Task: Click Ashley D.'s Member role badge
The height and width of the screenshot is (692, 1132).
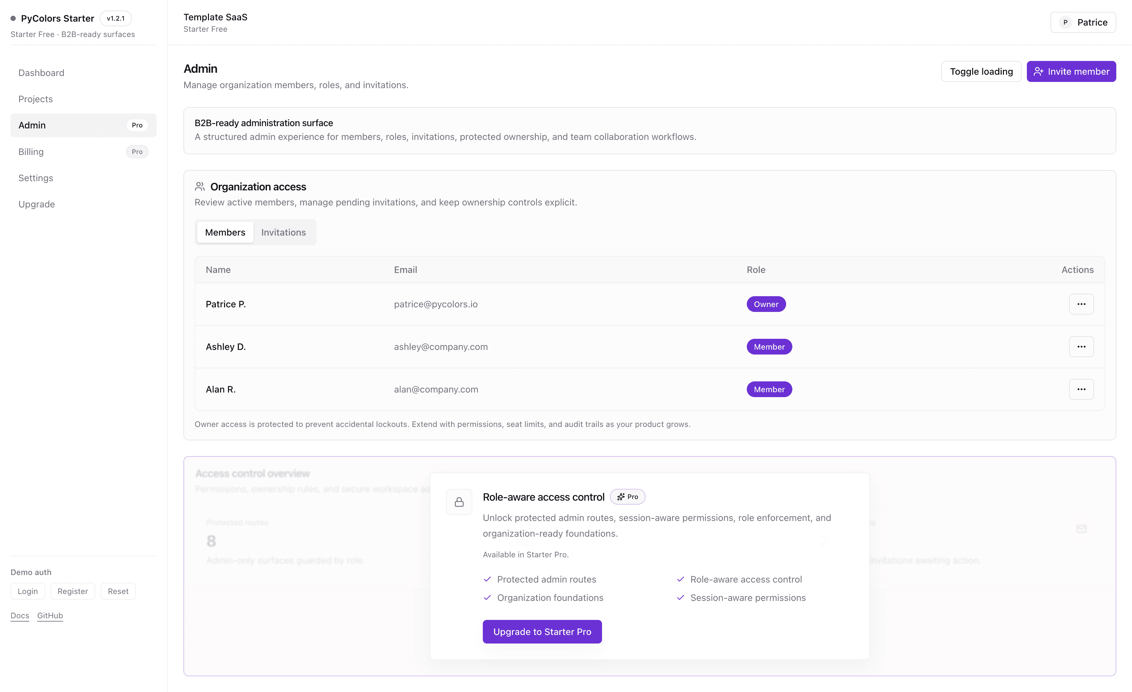Action: (x=769, y=346)
